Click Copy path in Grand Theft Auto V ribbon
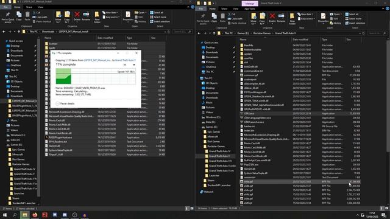390x219 pixels. pyautogui.click(x=235, y=19)
